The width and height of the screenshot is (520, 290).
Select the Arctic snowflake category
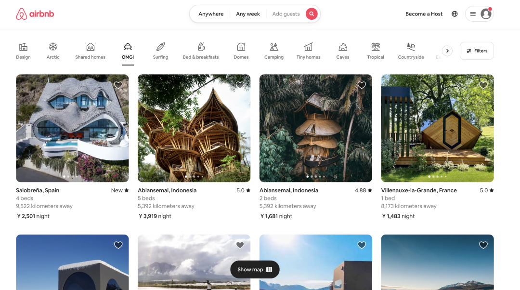pos(53,51)
